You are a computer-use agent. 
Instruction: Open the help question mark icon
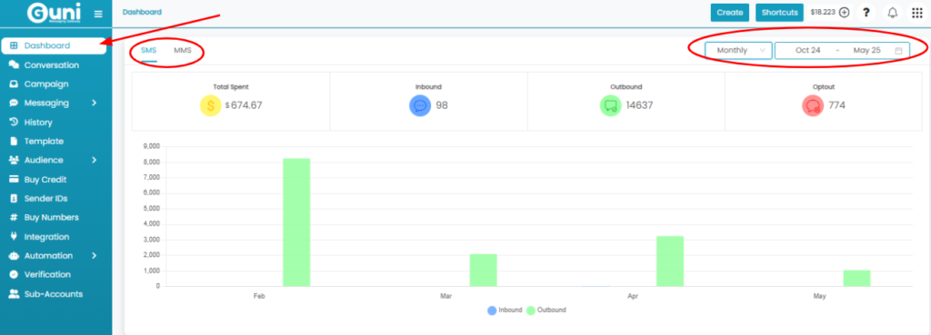tap(866, 13)
